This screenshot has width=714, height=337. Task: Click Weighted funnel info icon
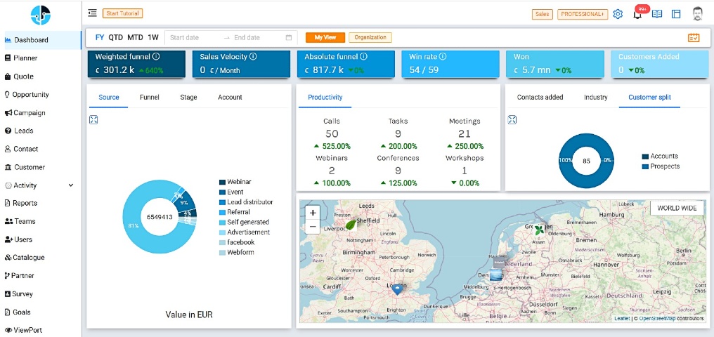(156, 57)
